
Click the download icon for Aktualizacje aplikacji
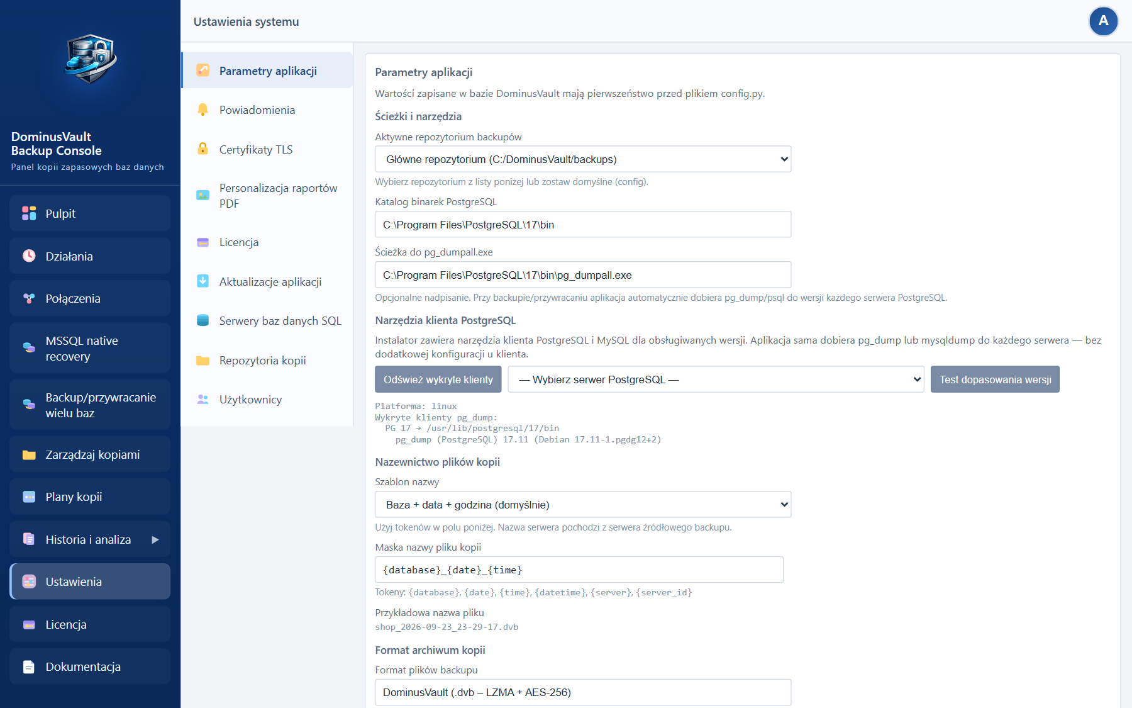(x=203, y=281)
